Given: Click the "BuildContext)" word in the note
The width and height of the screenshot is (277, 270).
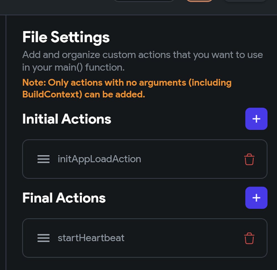Looking at the screenshot, I should pos(52,95).
